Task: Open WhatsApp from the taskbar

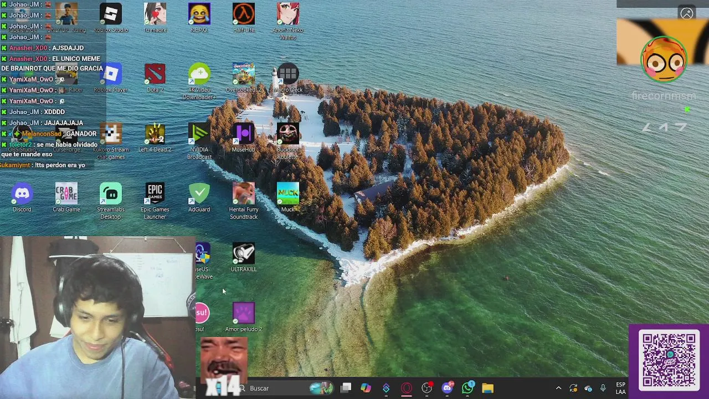Action: click(468, 388)
